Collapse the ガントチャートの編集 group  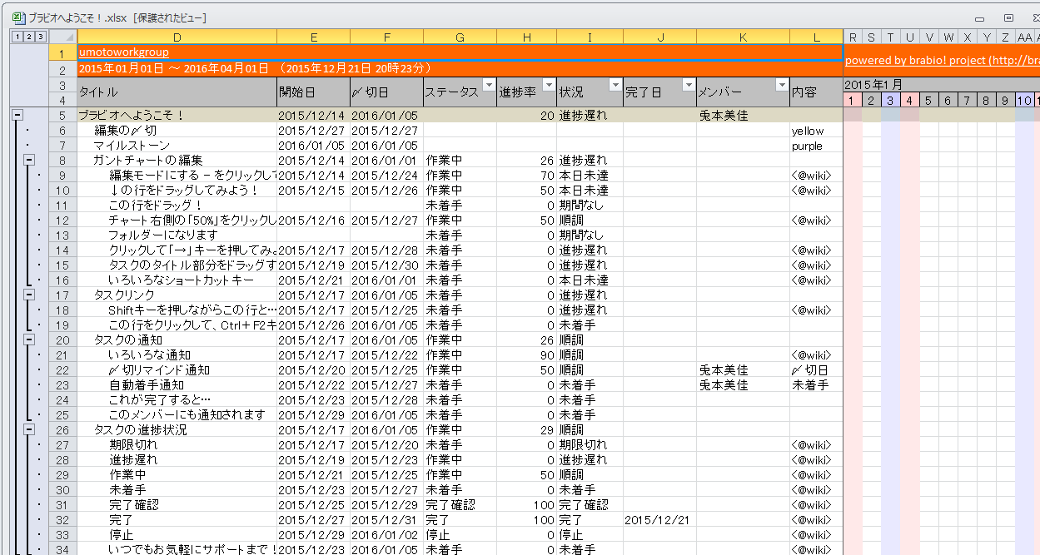(x=28, y=161)
